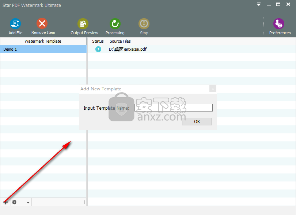The width and height of the screenshot is (296, 215).
Task: Click the hourglass status icon for anxaizai.pdf
Action: tap(98, 49)
